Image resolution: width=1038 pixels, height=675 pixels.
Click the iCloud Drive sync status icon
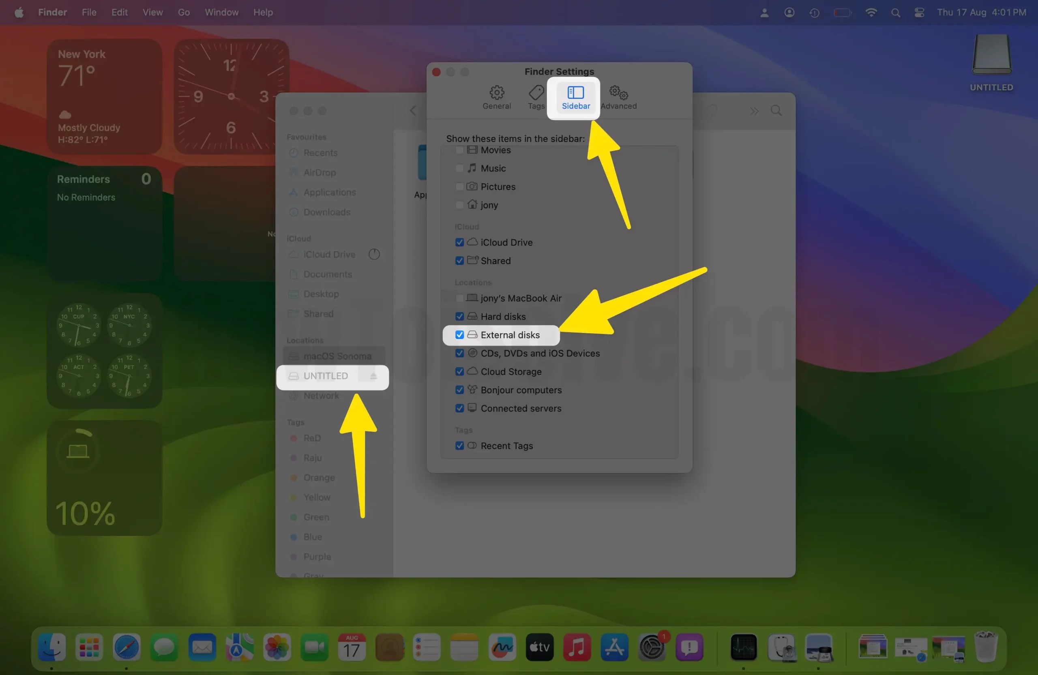(x=374, y=254)
